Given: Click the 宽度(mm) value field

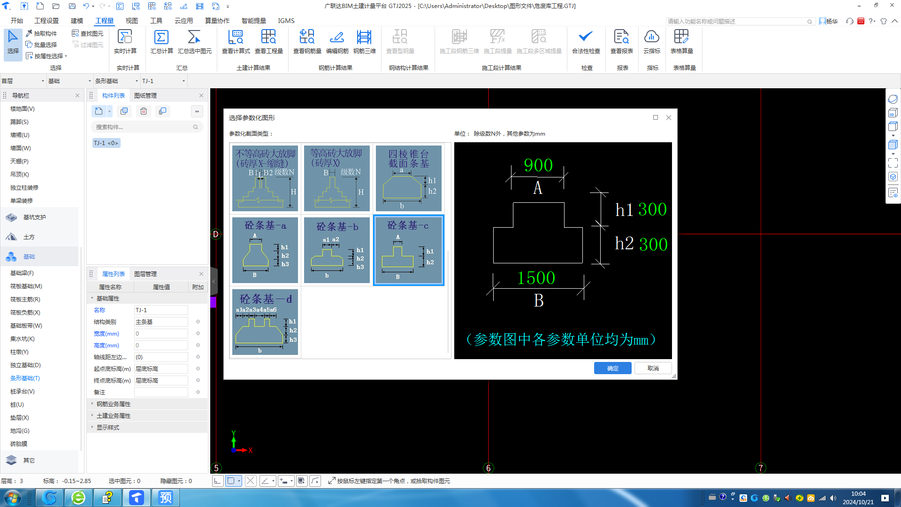Looking at the screenshot, I should (161, 334).
